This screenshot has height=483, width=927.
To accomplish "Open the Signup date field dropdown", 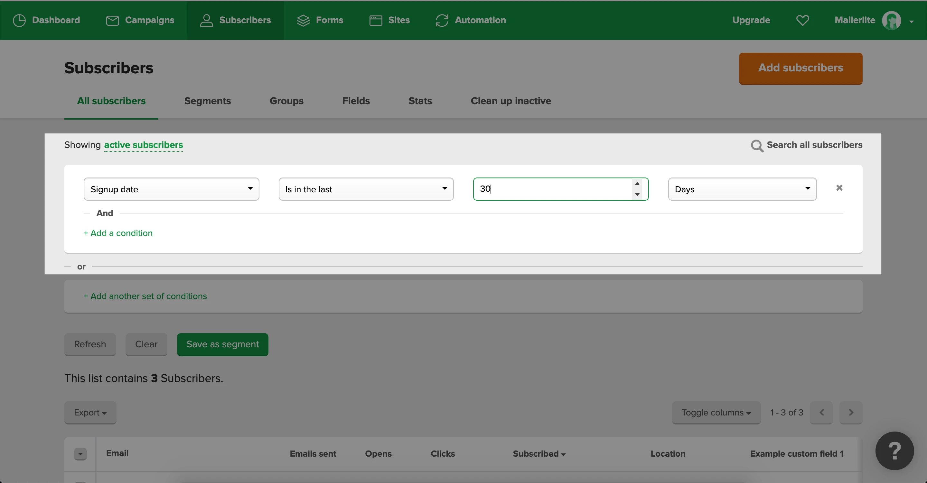I will [171, 189].
